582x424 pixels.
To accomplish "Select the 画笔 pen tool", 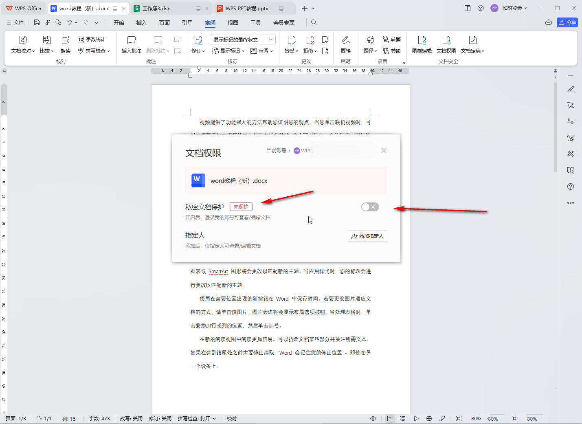I will (346, 45).
